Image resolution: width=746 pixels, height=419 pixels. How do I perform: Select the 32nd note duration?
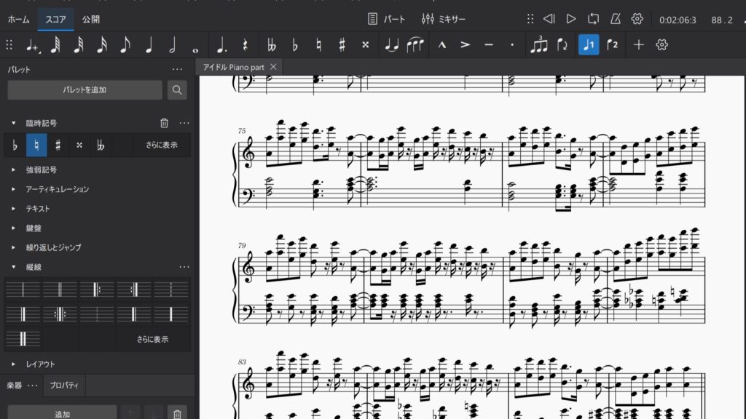coord(79,44)
